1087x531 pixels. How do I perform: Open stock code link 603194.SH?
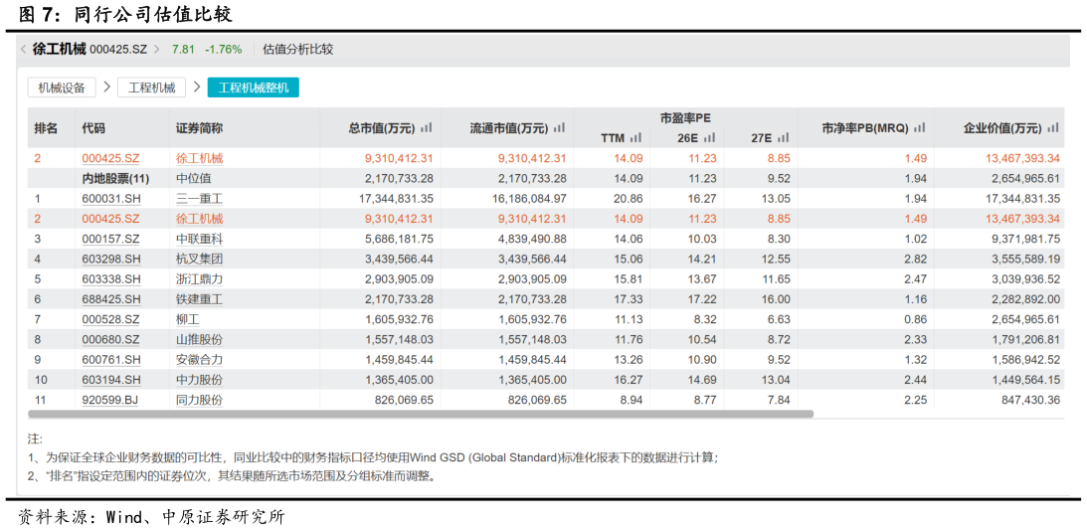click(111, 380)
